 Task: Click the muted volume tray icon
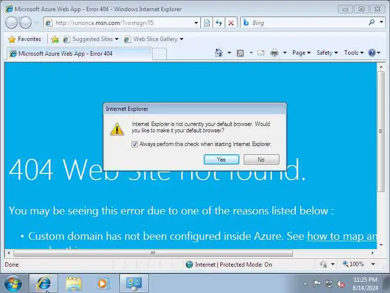[x=341, y=284]
